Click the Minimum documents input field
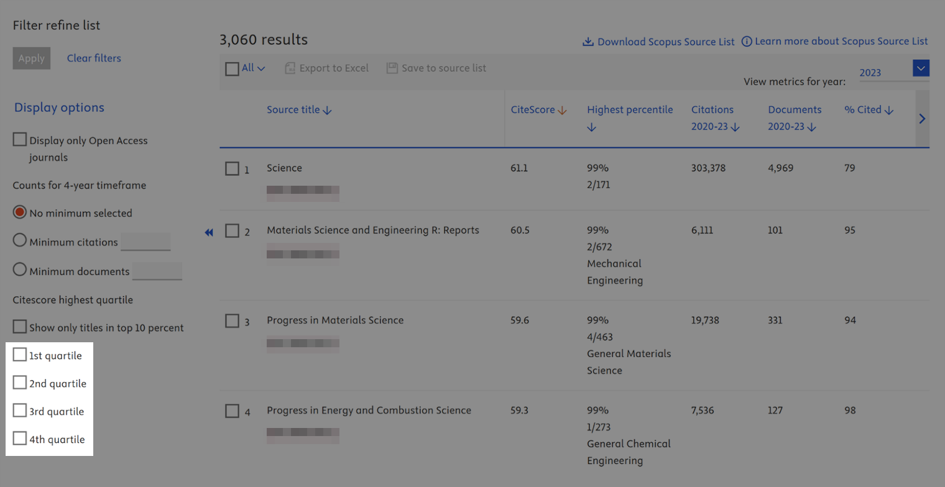 [x=157, y=271]
